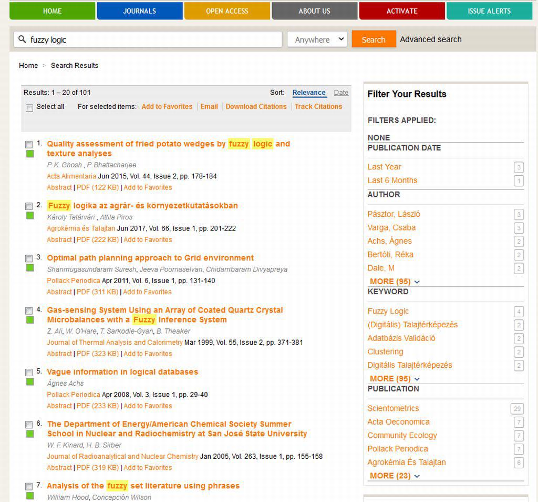Tick the checkbox for result 7 fuzzy set literature
The width and height of the screenshot is (538, 502).
coord(29,487)
